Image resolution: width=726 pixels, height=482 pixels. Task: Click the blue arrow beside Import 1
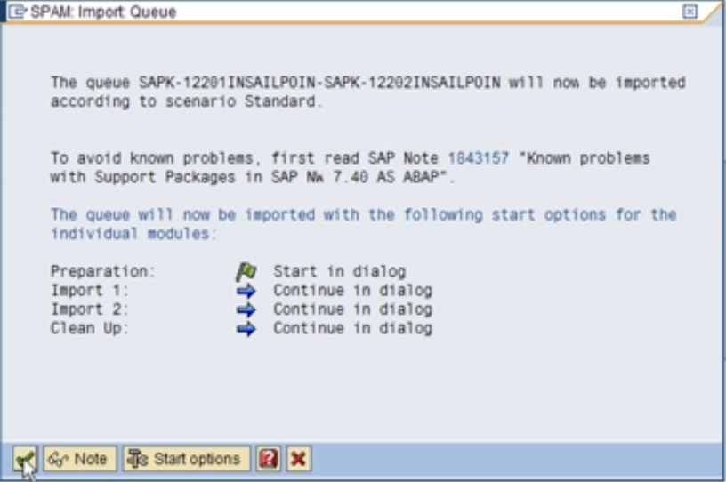(x=246, y=291)
